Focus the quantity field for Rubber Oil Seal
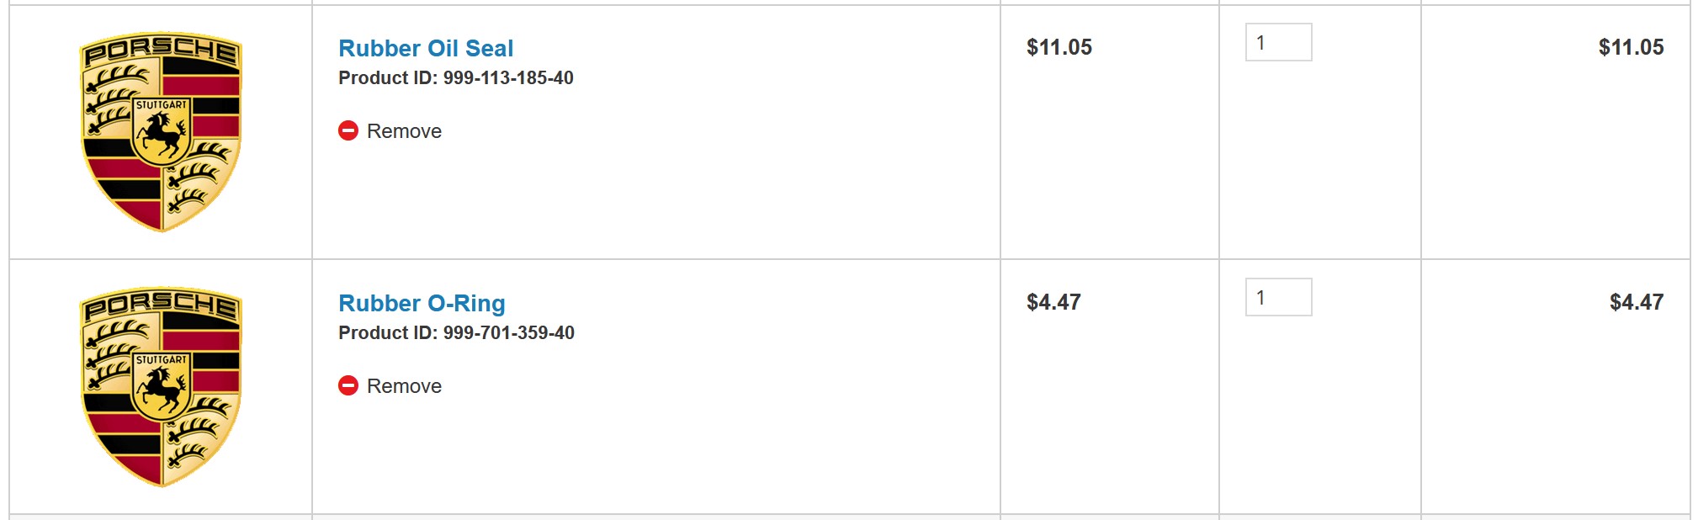The image size is (1698, 520). click(1278, 42)
